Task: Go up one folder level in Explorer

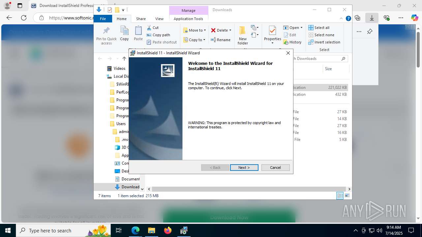Action: [124, 59]
